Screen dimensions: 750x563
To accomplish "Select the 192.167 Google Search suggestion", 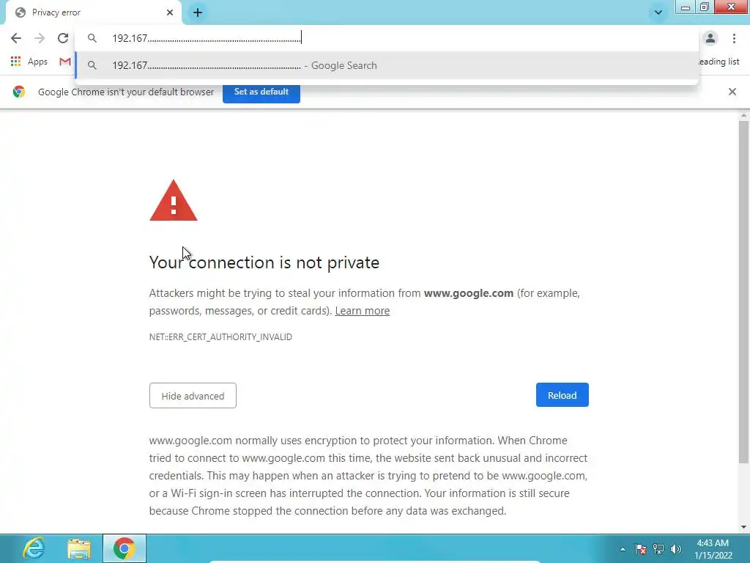I will [x=387, y=65].
